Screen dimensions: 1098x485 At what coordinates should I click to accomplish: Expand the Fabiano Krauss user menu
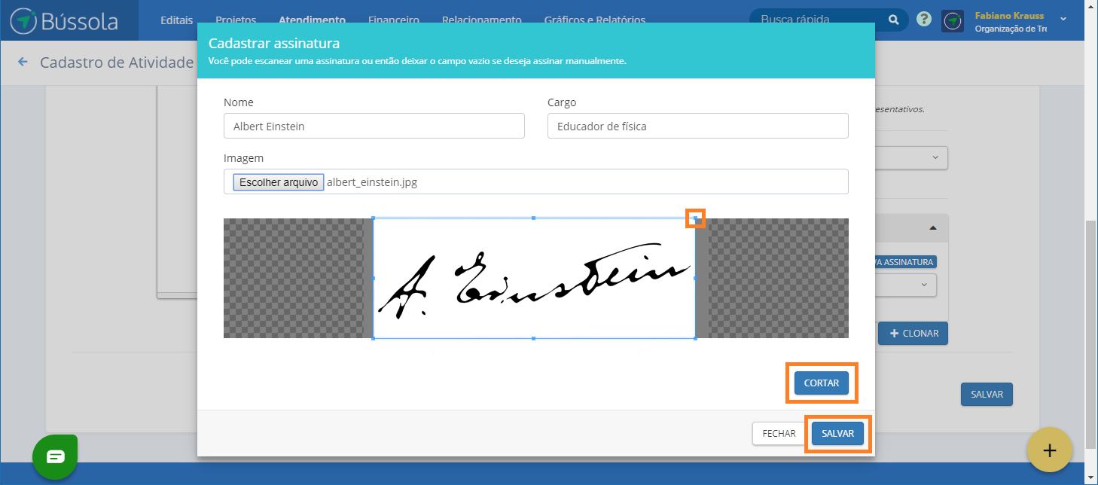coord(1063,19)
